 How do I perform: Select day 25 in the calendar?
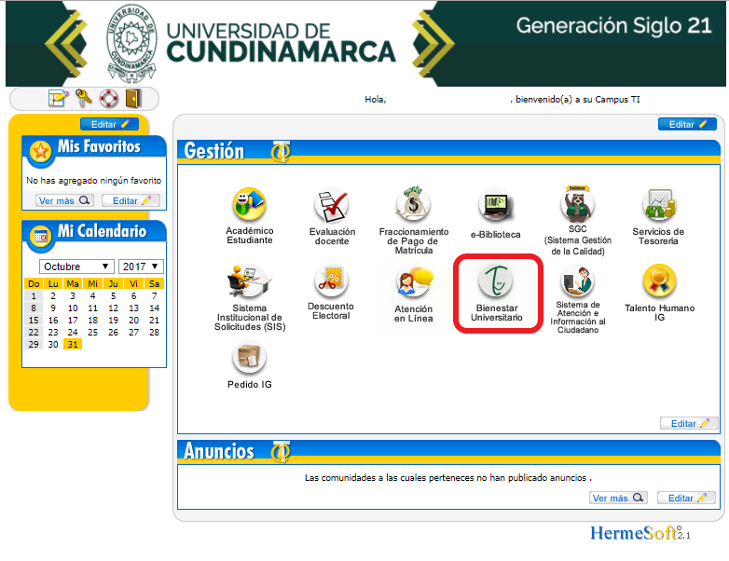(93, 332)
